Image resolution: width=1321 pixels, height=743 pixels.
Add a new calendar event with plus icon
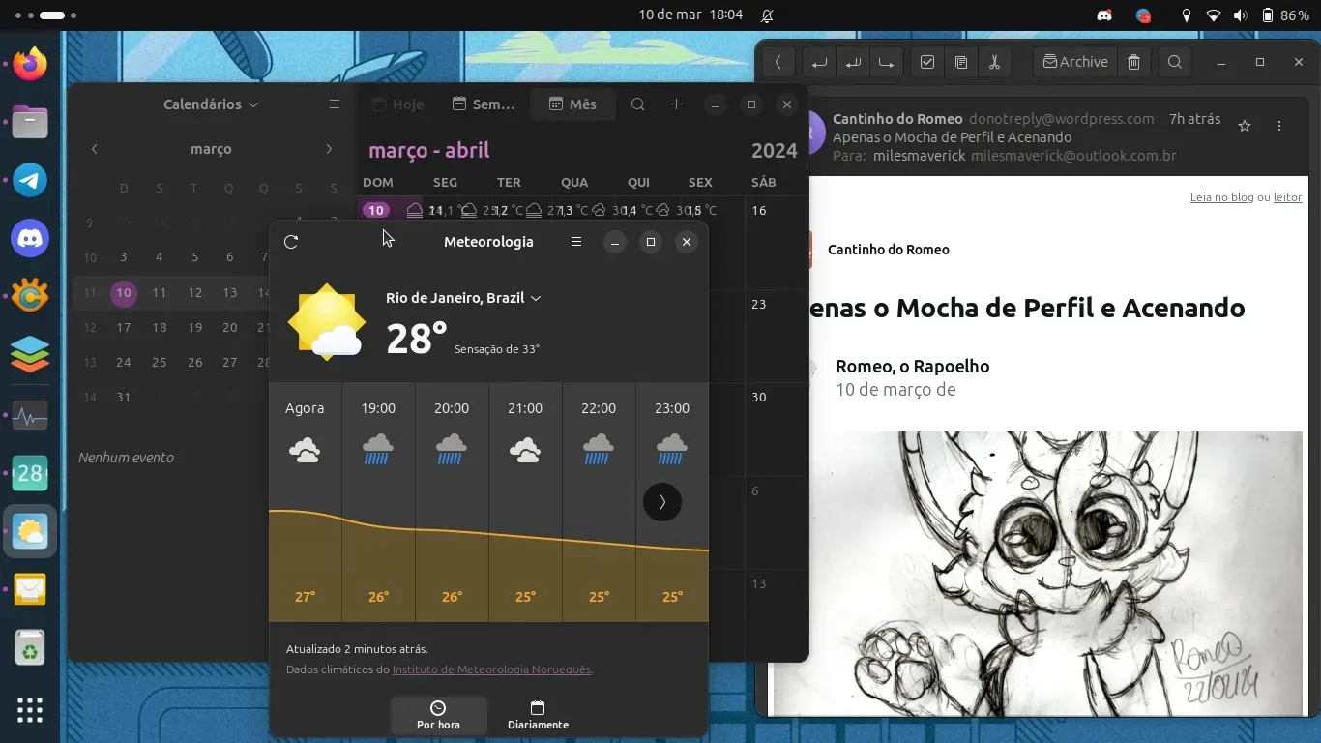tap(676, 104)
